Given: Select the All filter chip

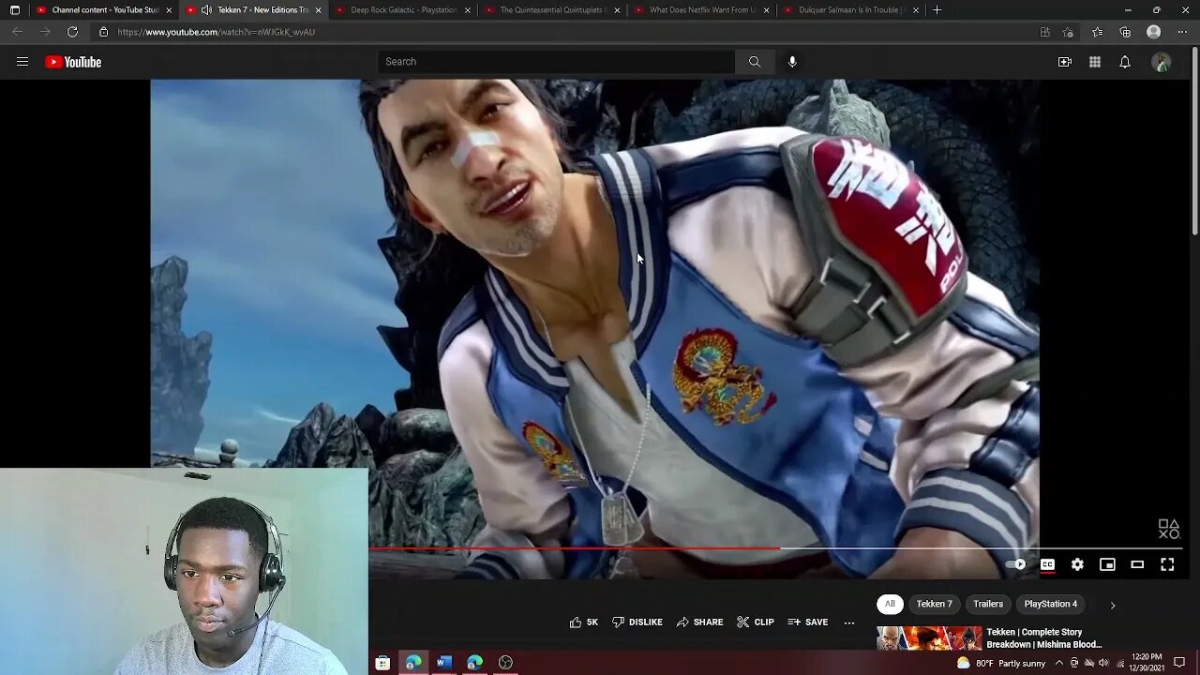Looking at the screenshot, I should tap(890, 604).
